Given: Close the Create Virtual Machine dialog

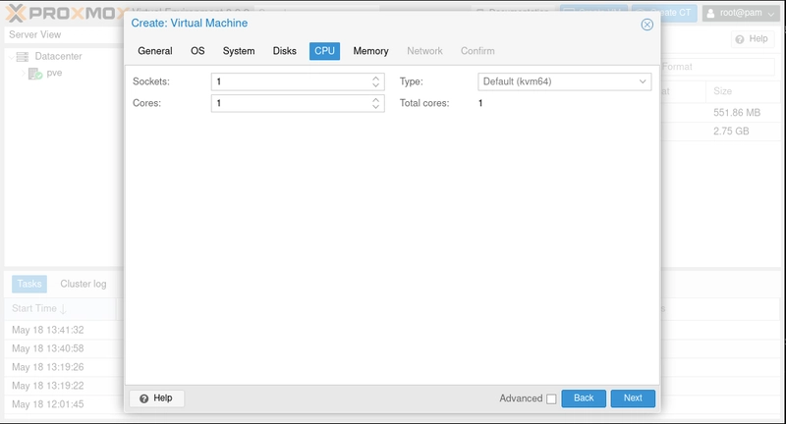Looking at the screenshot, I should coord(646,25).
